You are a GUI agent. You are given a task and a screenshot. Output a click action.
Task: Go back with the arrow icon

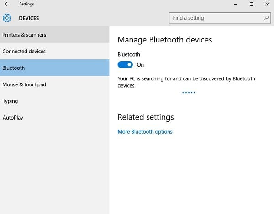[7, 4]
